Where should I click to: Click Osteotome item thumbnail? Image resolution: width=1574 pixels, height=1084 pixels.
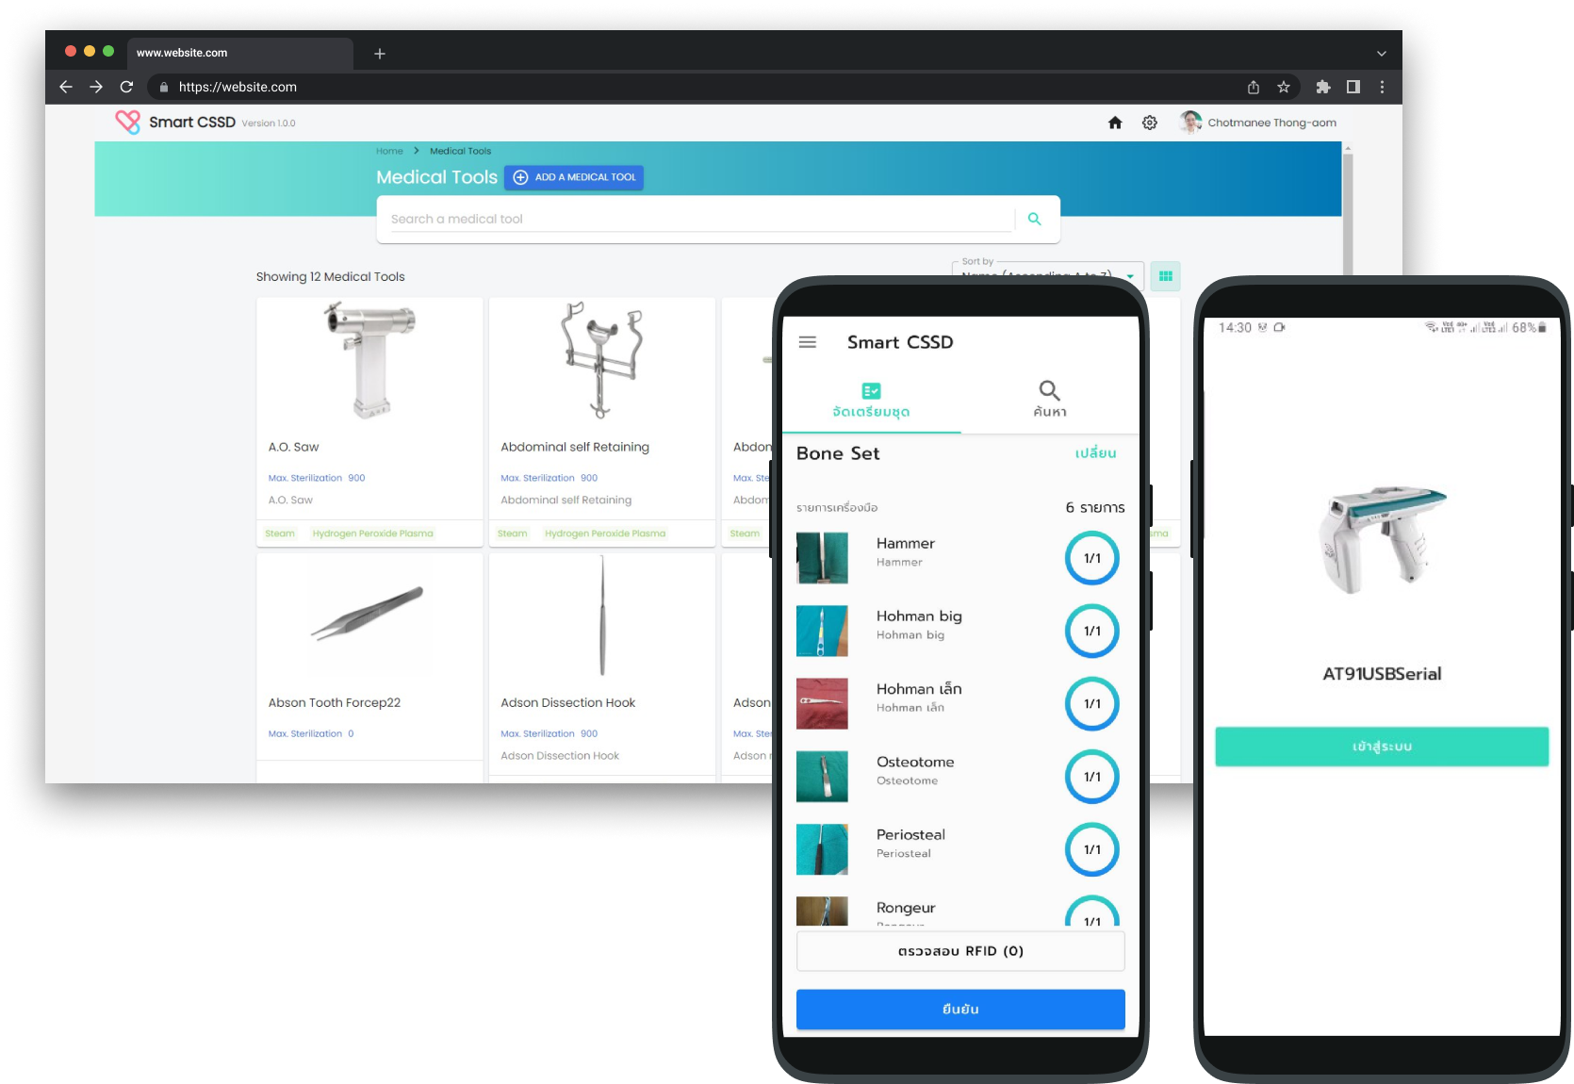pyautogui.click(x=822, y=777)
